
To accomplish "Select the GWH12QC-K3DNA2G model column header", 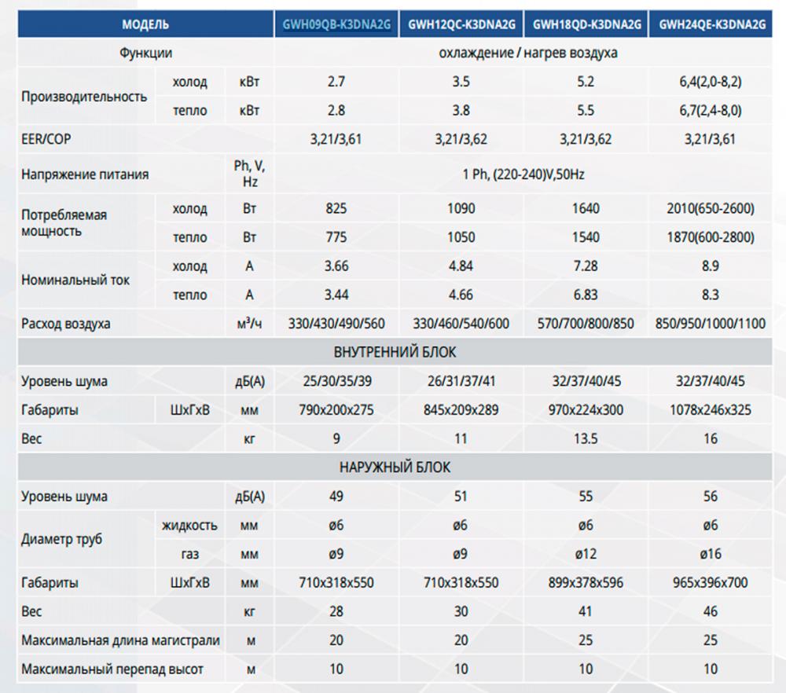I will (461, 24).
